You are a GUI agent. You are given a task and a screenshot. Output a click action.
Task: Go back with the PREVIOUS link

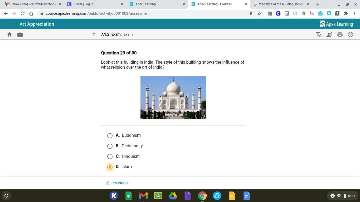(x=117, y=183)
